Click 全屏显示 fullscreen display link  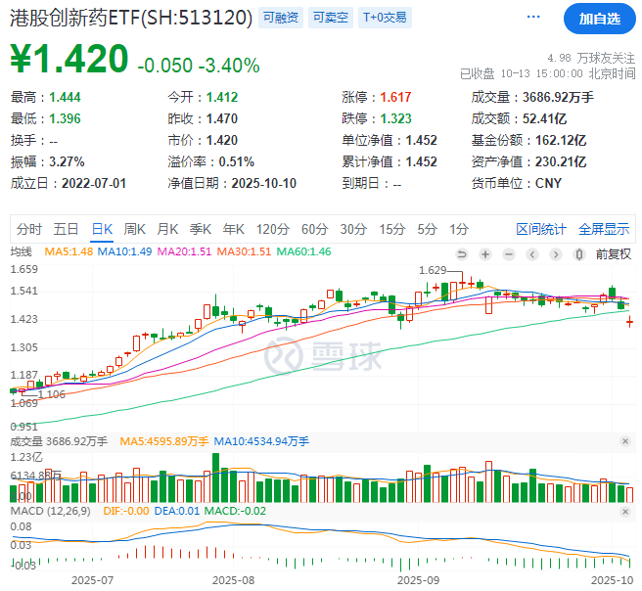point(604,229)
